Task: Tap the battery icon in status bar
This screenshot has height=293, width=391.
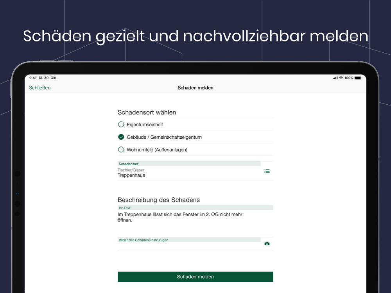Action: [x=358, y=78]
